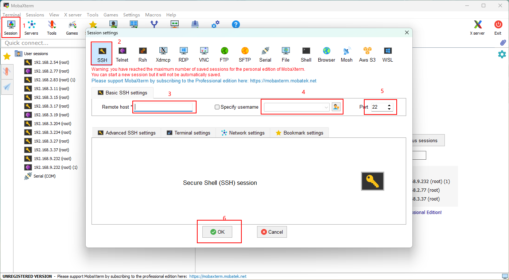Open the star favorites sidebar tab

7,56
